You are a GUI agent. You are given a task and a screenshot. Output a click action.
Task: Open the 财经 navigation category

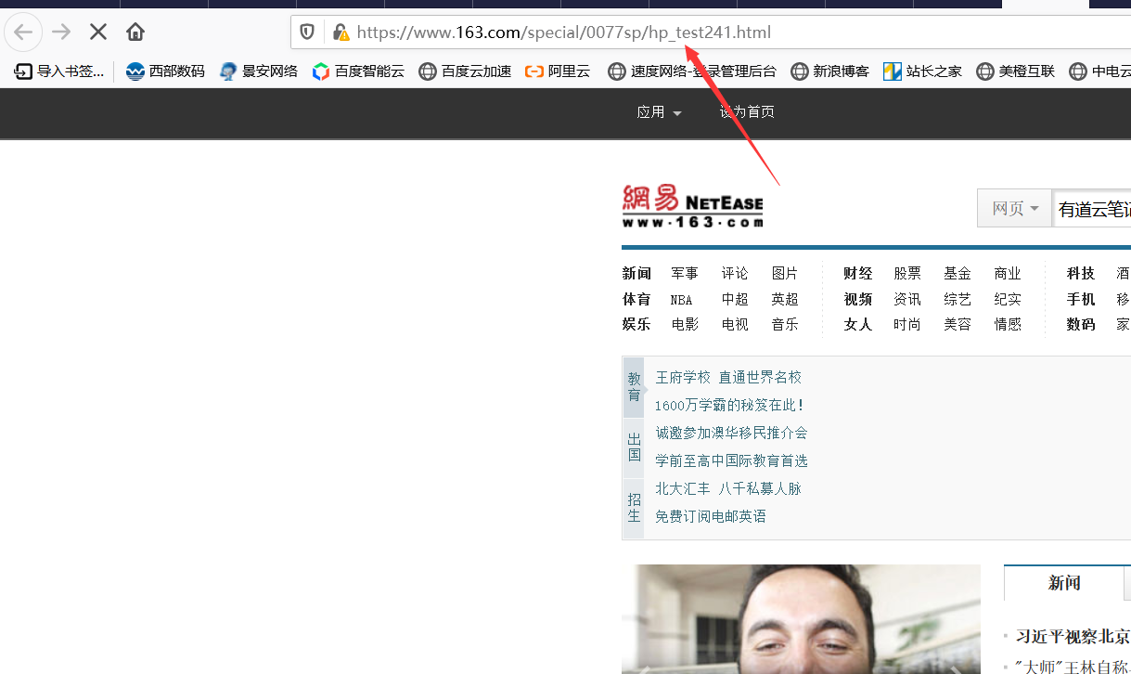coord(858,273)
